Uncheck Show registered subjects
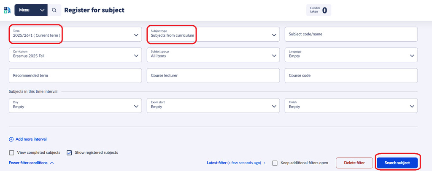Viewport: 432px width, 171px height. click(x=69, y=152)
